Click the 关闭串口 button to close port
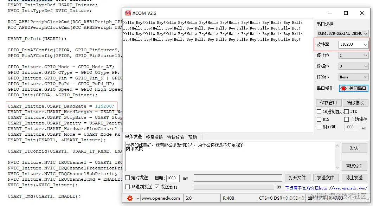 354,89
